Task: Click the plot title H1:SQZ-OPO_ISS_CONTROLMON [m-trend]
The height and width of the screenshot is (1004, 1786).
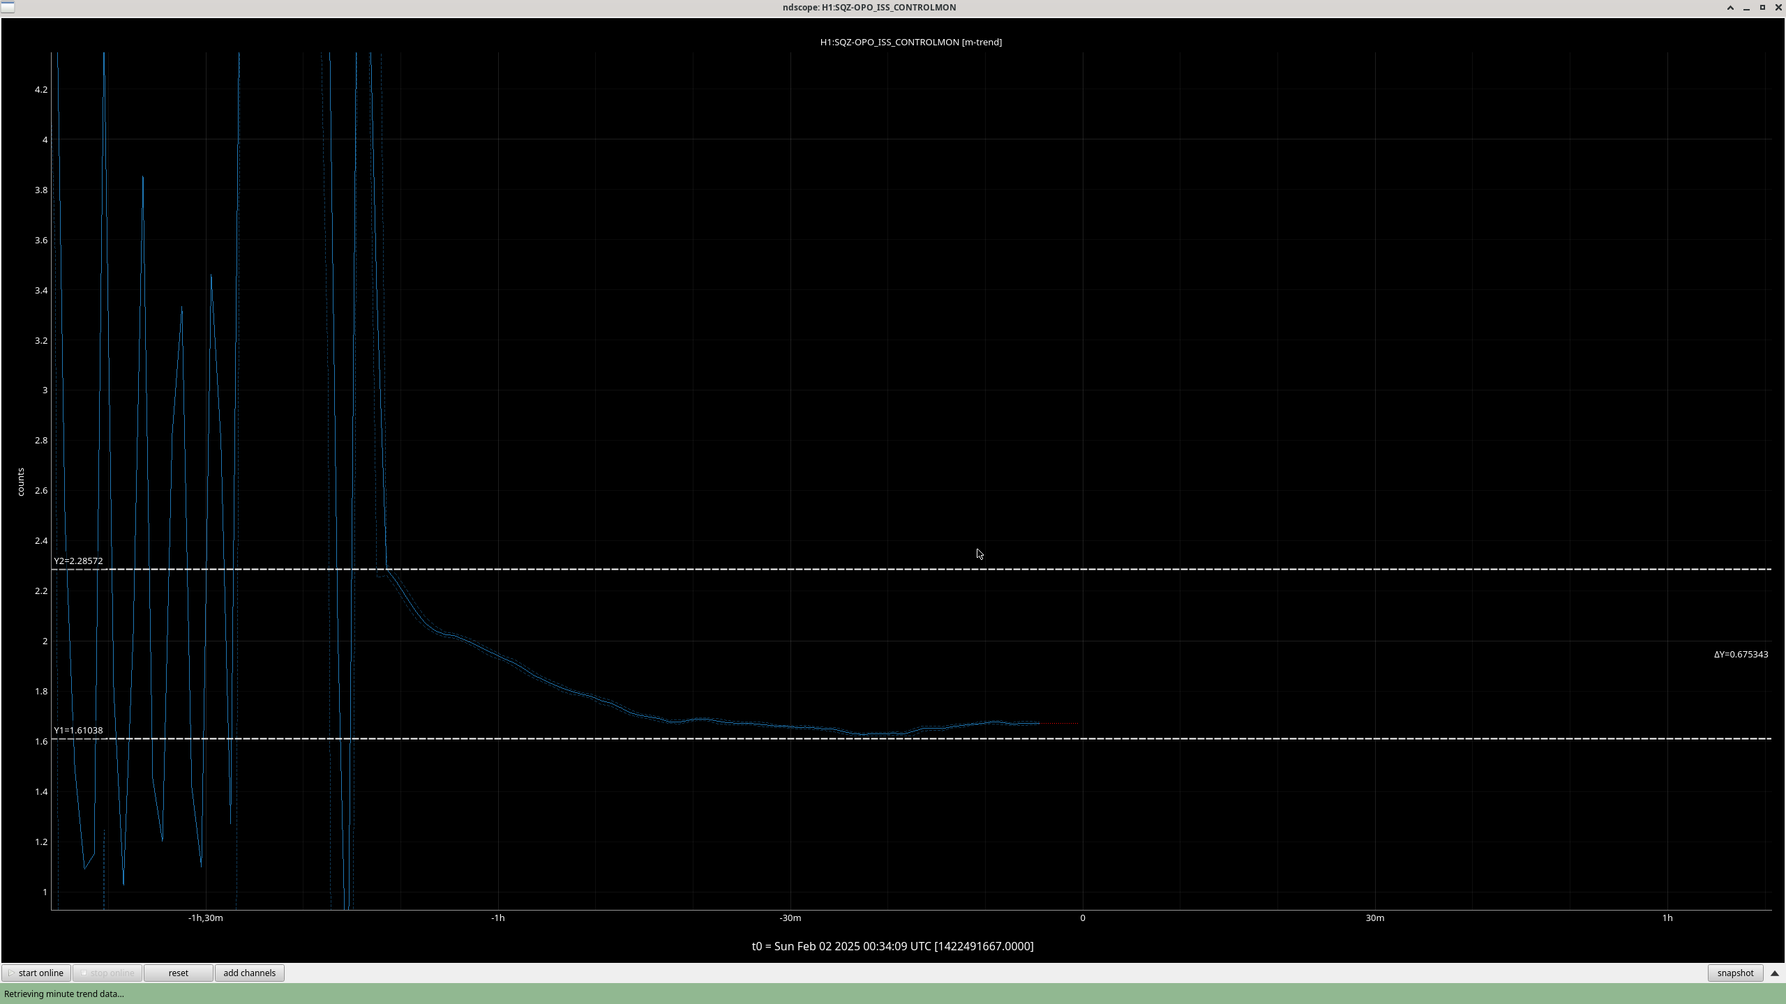Action: point(910,42)
